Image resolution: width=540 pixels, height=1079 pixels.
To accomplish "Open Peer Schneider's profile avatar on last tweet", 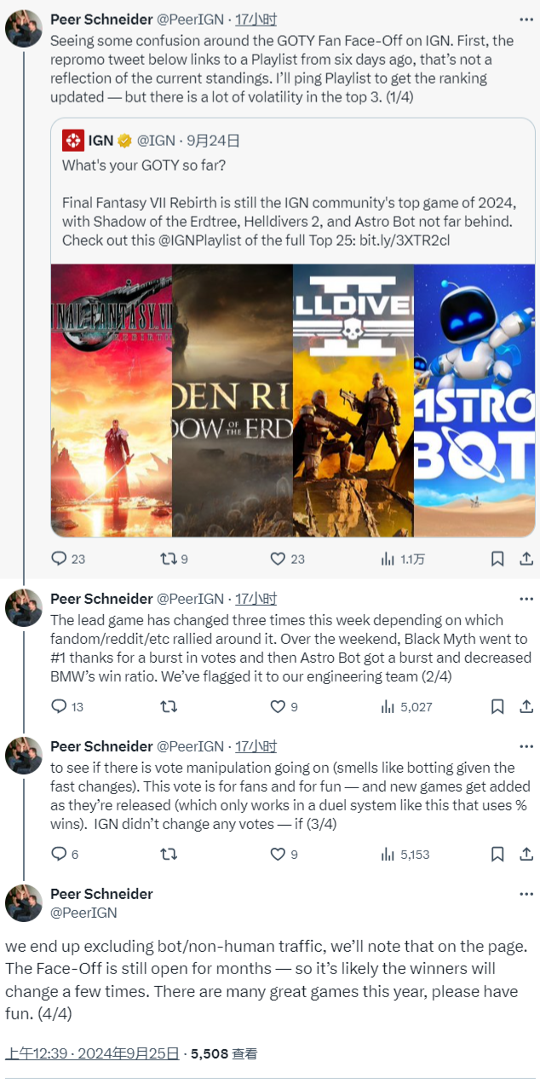I will (x=24, y=903).
